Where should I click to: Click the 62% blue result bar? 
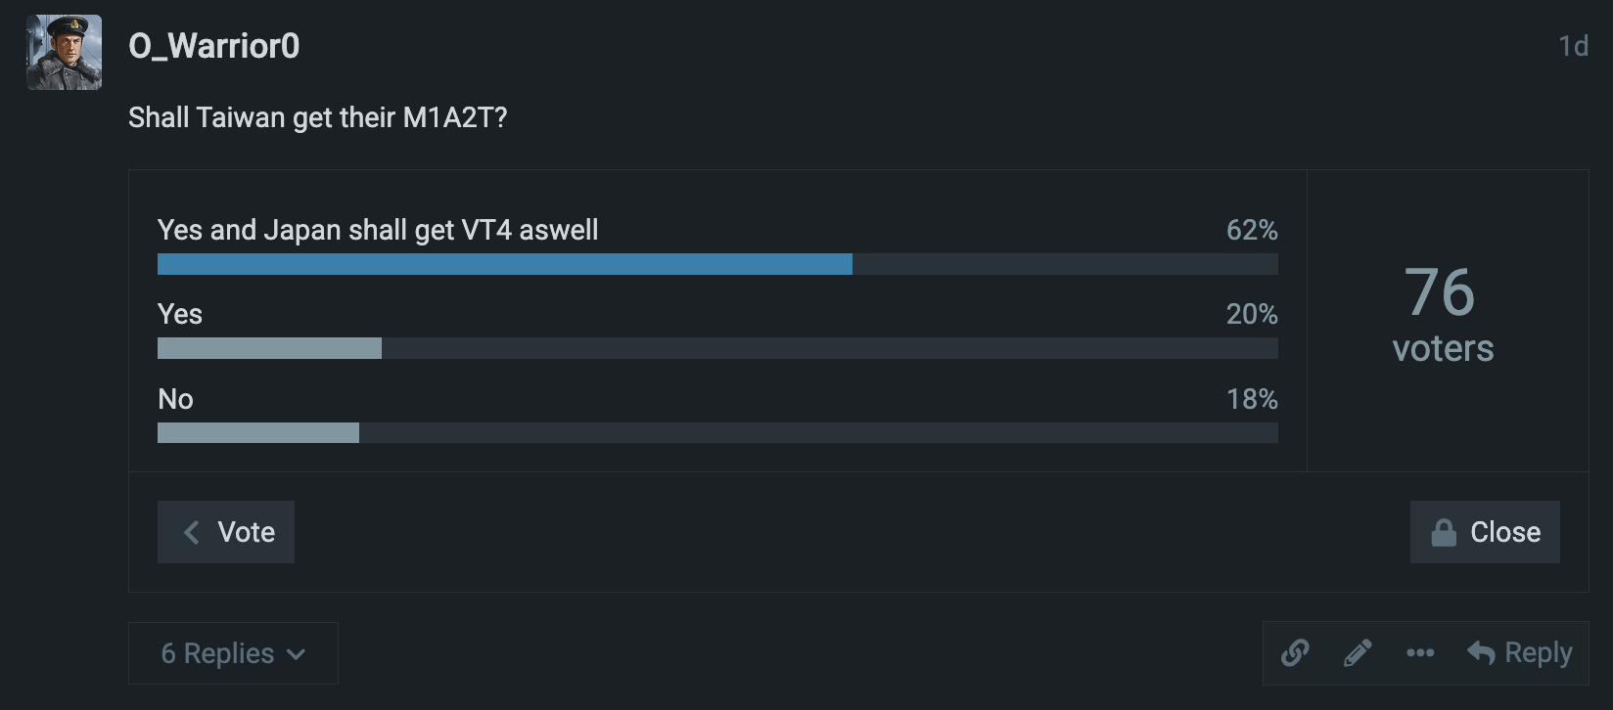[x=504, y=264]
